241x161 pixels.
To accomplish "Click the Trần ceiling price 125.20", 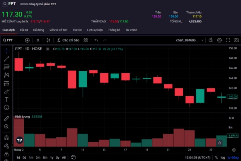I will 157,17.
